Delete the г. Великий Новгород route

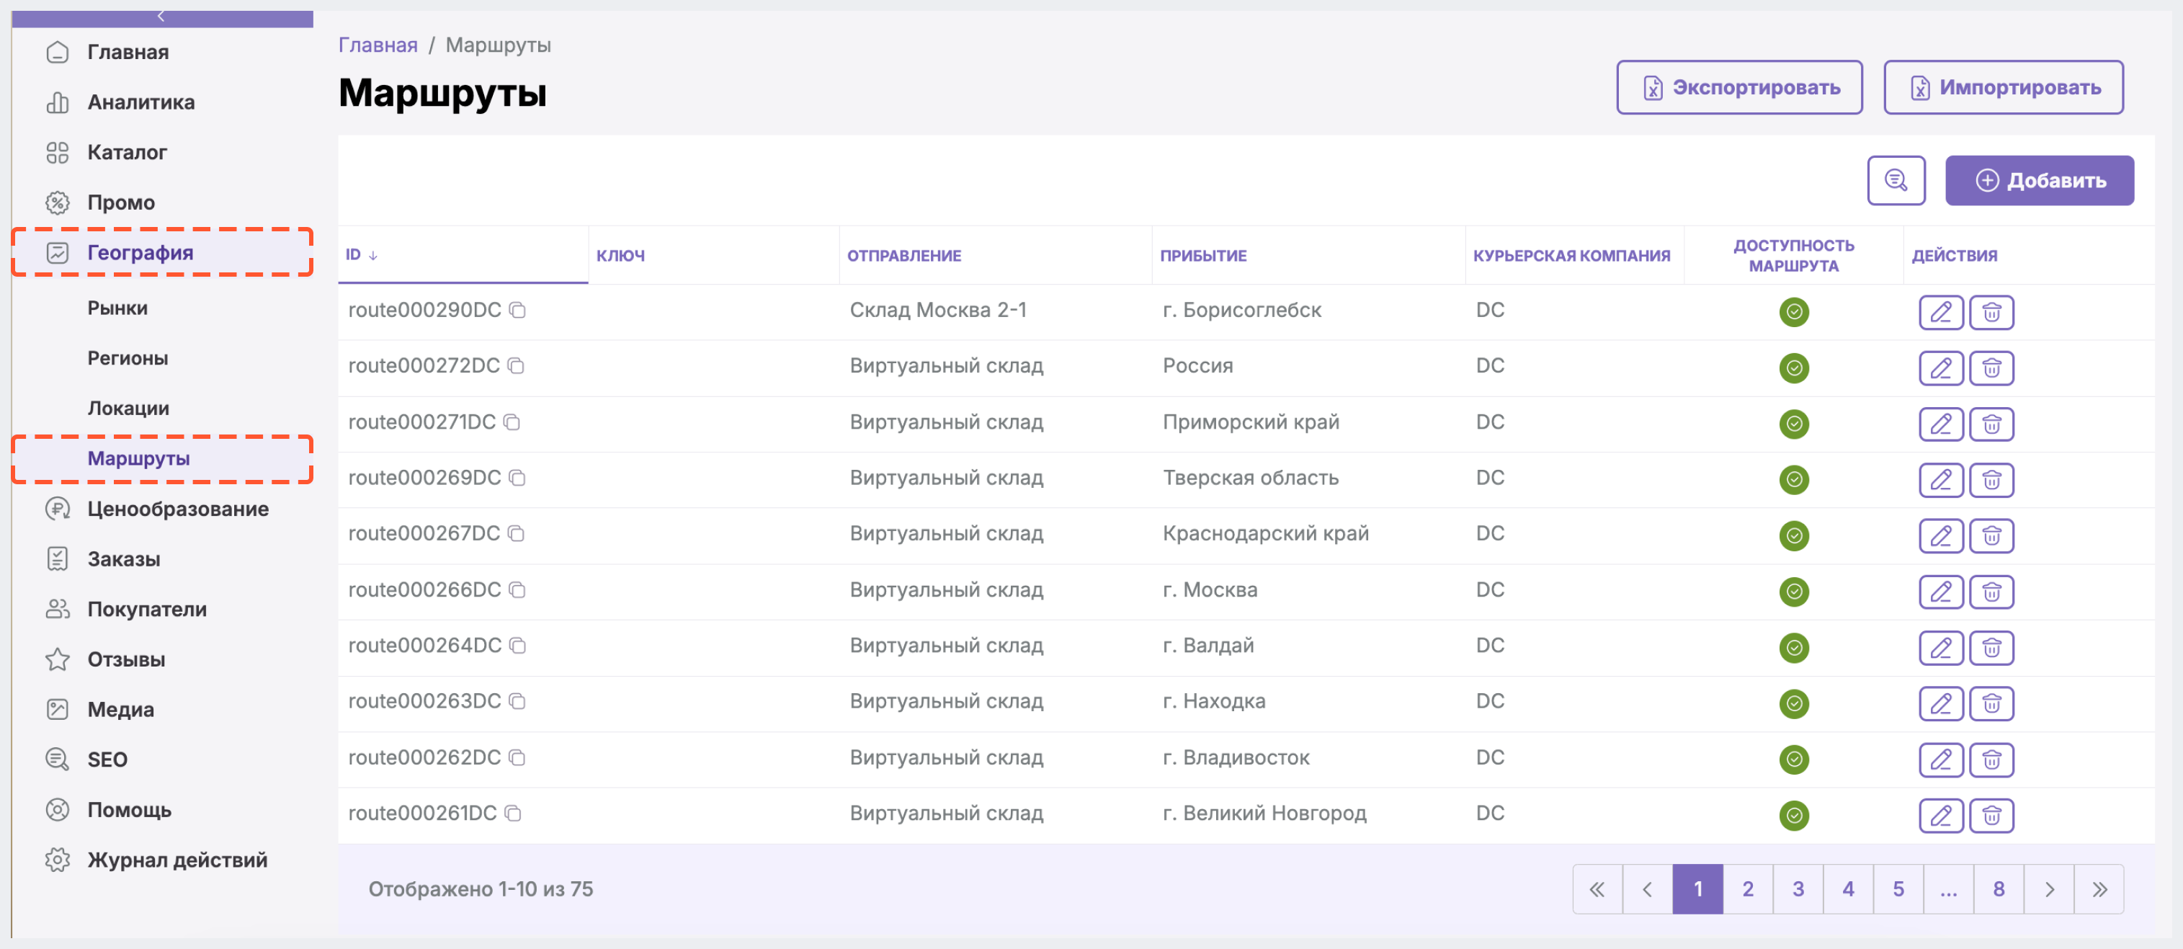click(1991, 815)
